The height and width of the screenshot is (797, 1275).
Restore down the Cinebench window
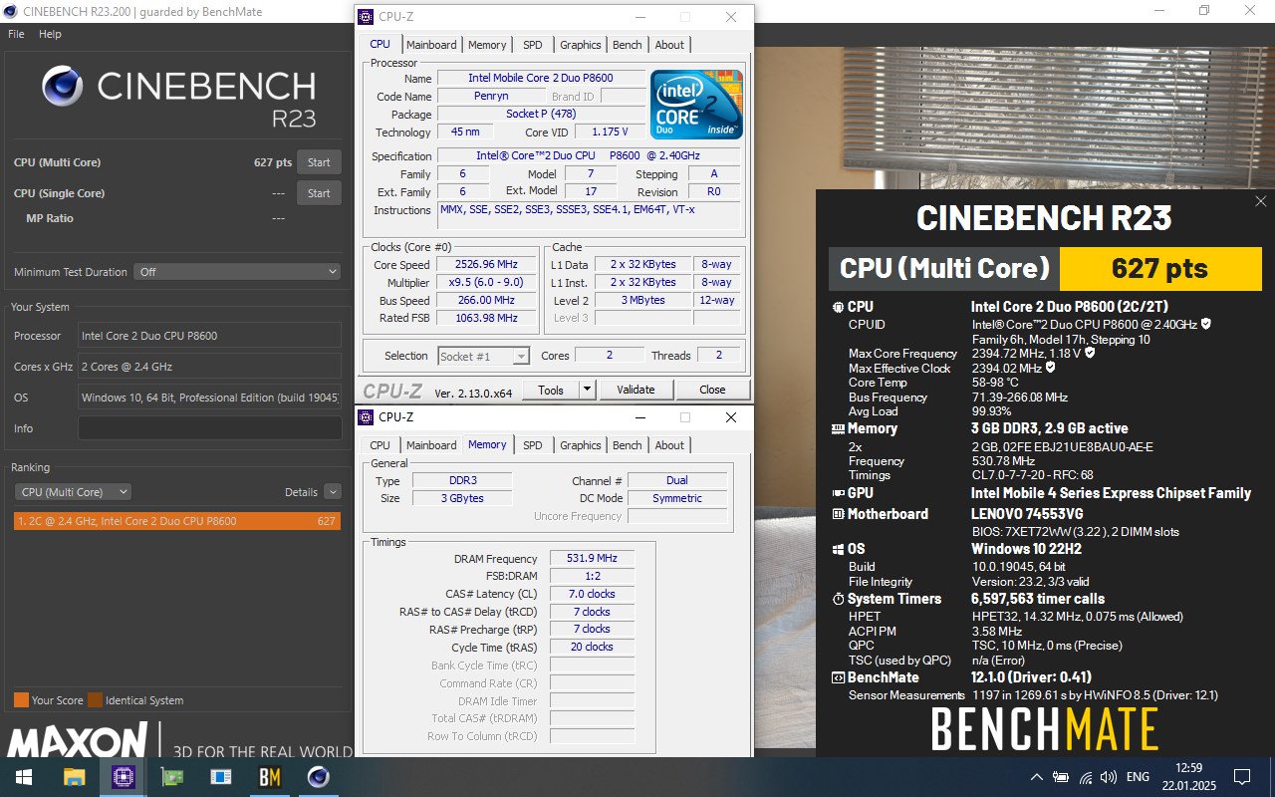pyautogui.click(x=1204, y=11)
